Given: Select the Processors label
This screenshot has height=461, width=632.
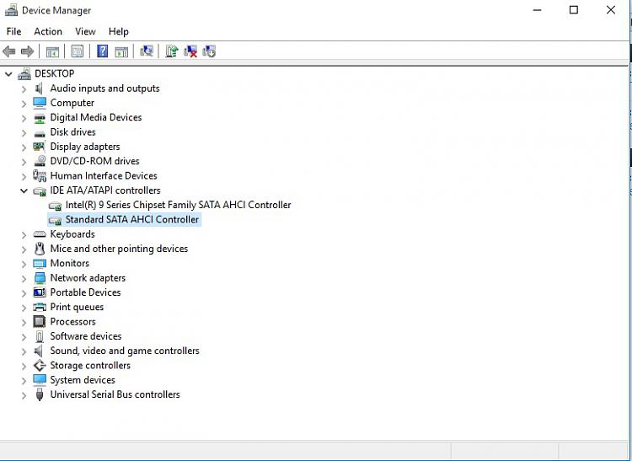Looking at the screenshot, I should [x=73, y=322].
